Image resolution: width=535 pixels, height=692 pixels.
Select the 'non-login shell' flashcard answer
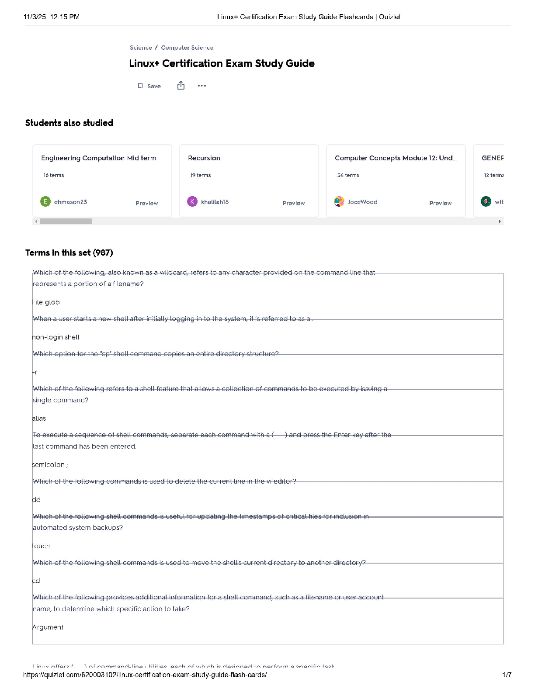[x=56, y=337]
